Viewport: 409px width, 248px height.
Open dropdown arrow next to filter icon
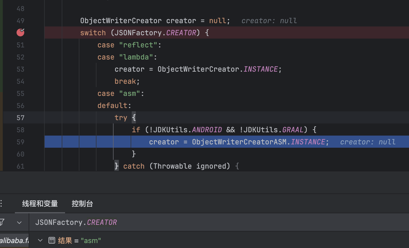(x=19, y=222)
